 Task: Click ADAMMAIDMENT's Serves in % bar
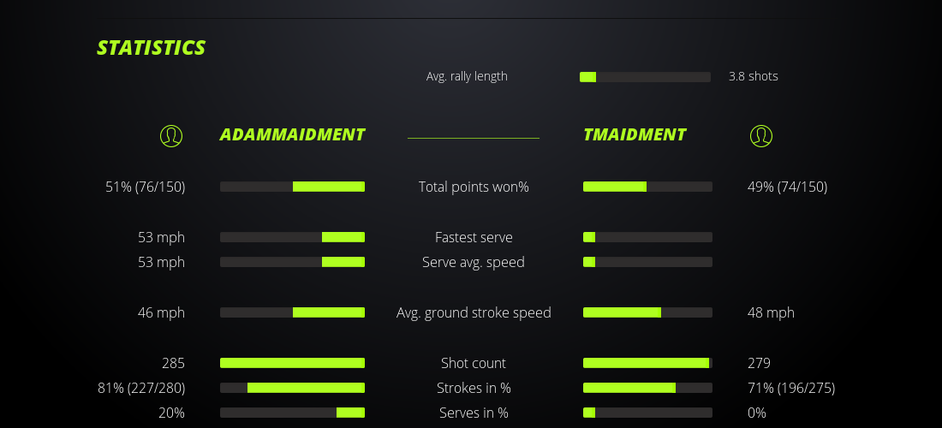coord(292,413)
